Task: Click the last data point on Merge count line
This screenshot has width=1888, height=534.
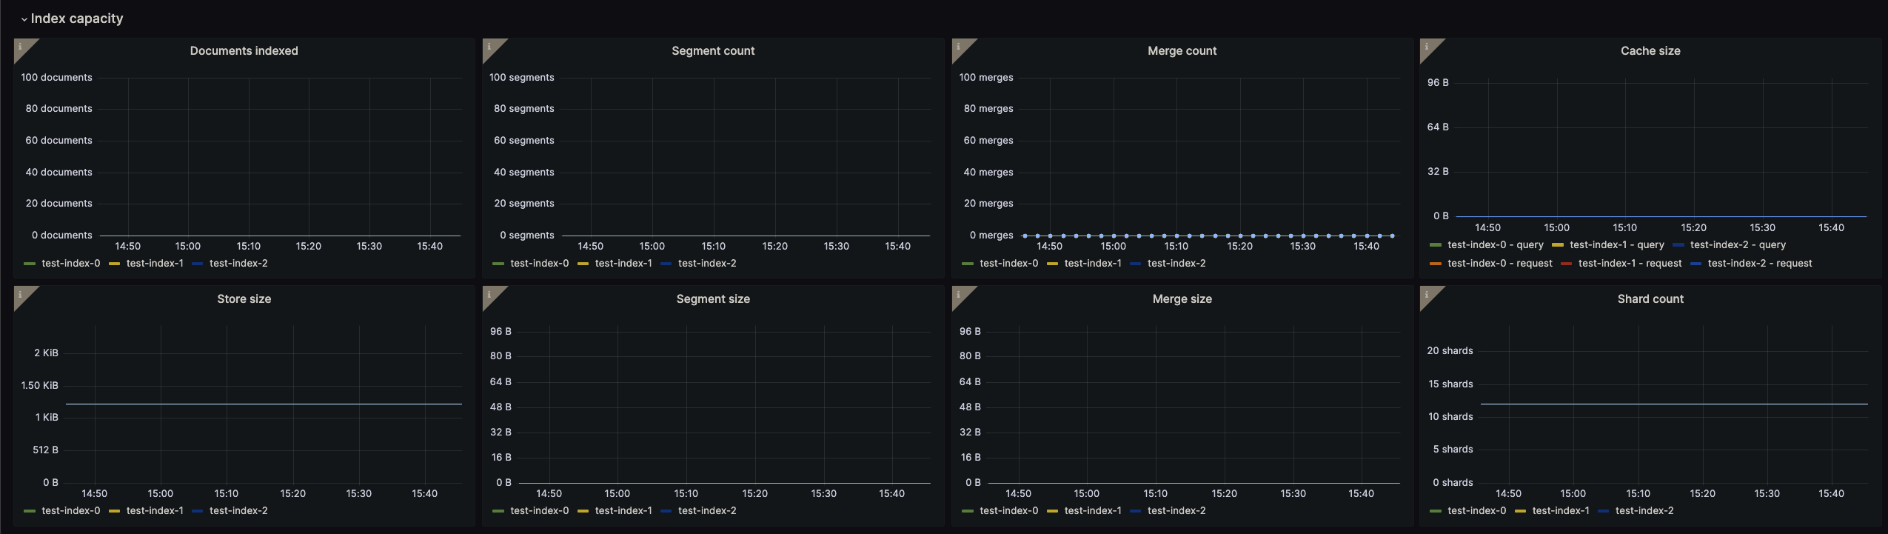Action: click(1393, 236)
